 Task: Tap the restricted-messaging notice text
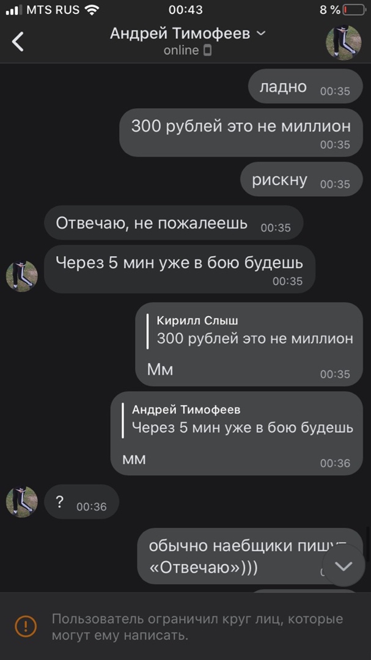pos(197,627)
